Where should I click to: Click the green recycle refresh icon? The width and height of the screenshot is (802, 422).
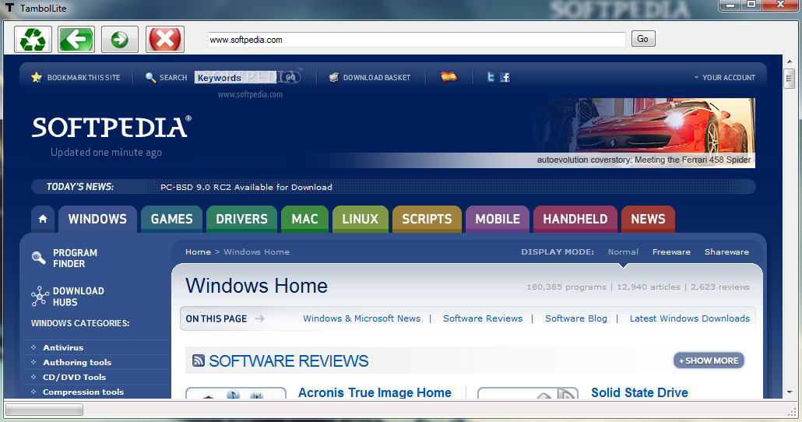pos(33,40)
